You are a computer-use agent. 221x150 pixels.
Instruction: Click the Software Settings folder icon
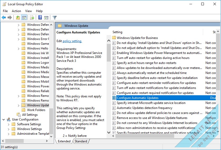point(13,124)
